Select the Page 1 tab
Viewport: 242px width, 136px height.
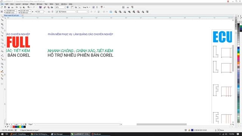pos(31,124)
